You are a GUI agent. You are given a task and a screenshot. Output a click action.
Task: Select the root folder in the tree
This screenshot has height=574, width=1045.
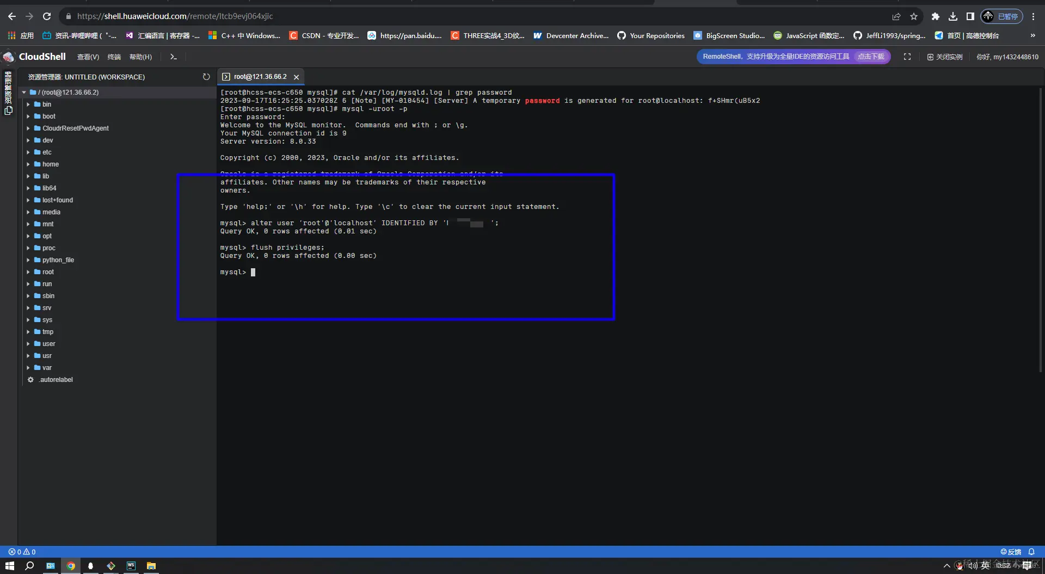coord(48,272)
